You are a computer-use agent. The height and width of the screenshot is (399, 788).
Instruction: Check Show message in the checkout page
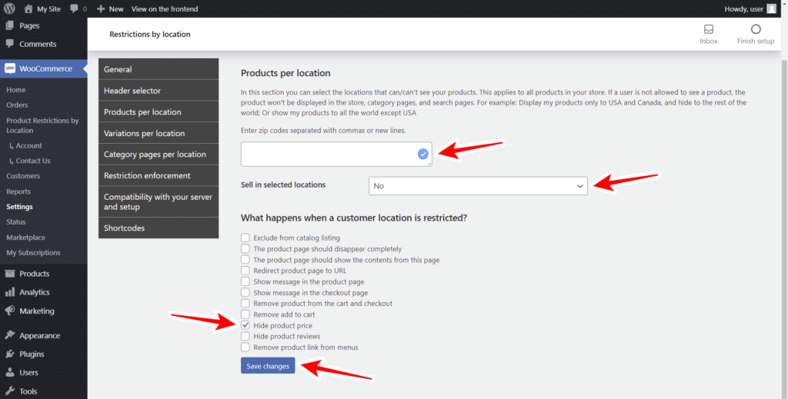point(245,292)
